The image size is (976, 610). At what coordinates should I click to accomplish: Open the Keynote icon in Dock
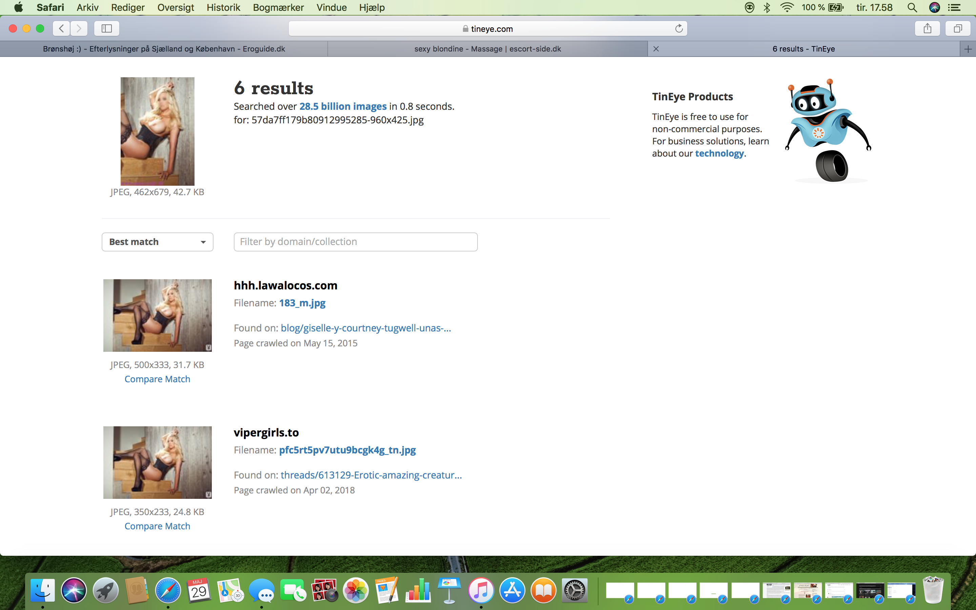point(449,591)
